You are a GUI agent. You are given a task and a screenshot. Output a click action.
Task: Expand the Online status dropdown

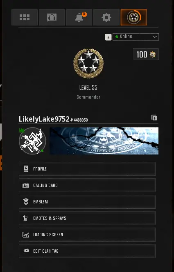coord(136,37)
